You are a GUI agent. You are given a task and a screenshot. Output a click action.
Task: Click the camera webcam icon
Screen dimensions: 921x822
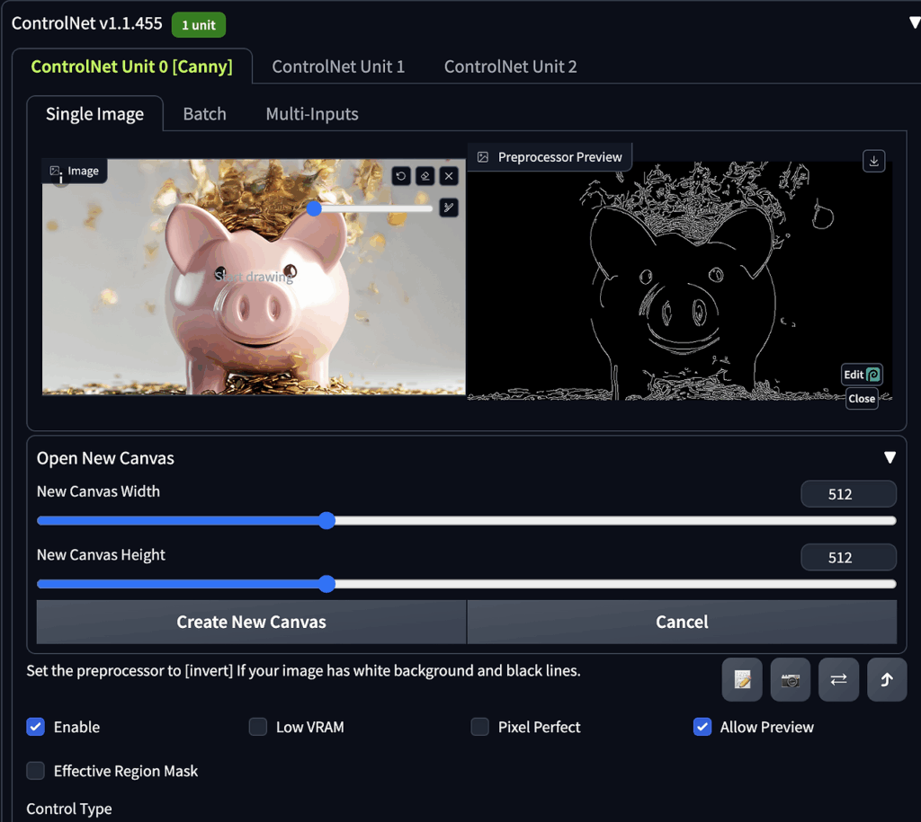click(x=790, y=680)
